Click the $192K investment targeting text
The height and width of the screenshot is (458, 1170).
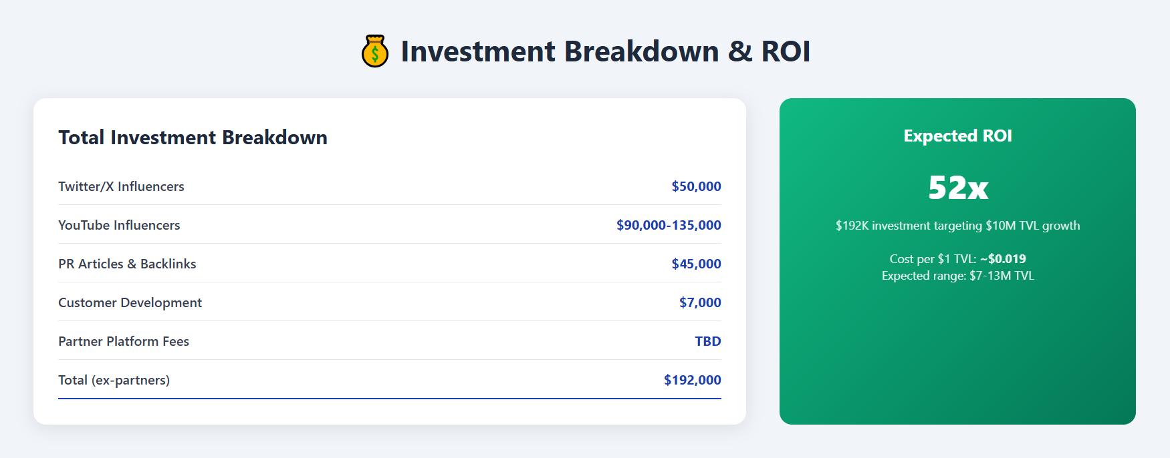pos(957,226)
